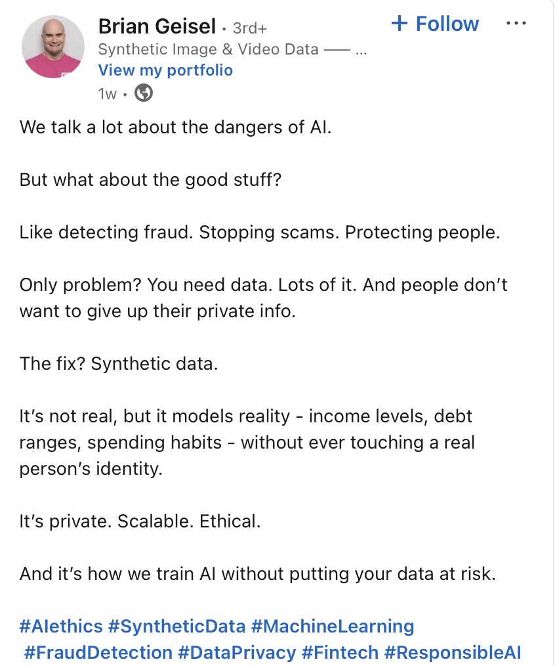This screenshot has height=666, width=555.
Task: Click the 'It's private. Scalable. Ethical.' line
Action: [x=140, y=521]
